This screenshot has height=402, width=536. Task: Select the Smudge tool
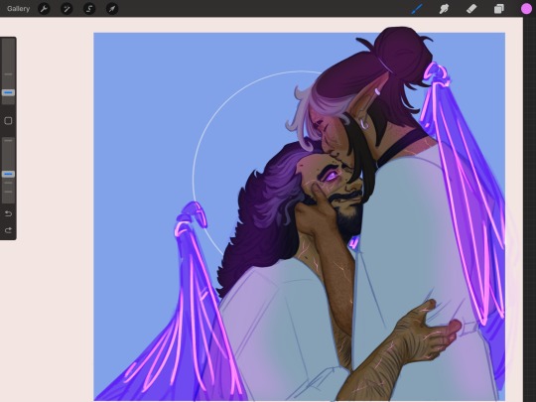tap(444, 9)
